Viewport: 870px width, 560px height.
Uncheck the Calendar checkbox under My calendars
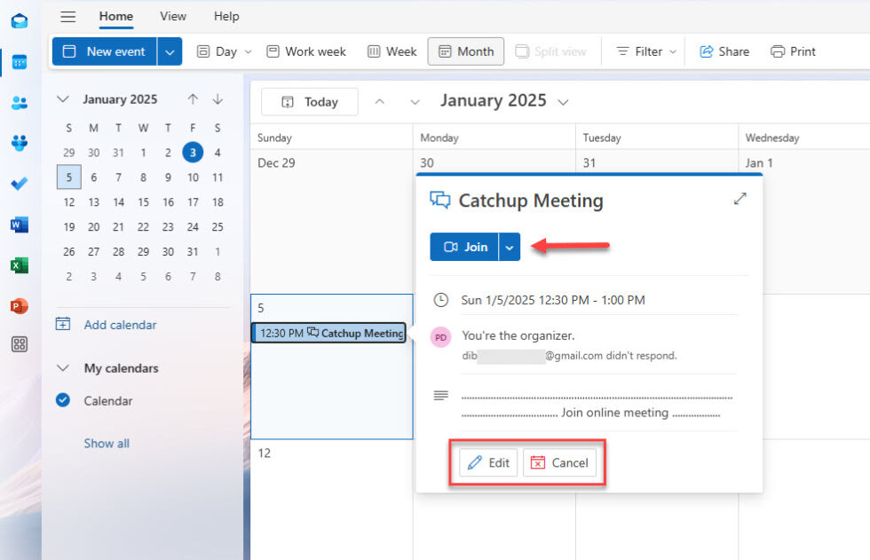tap(62, 400)
